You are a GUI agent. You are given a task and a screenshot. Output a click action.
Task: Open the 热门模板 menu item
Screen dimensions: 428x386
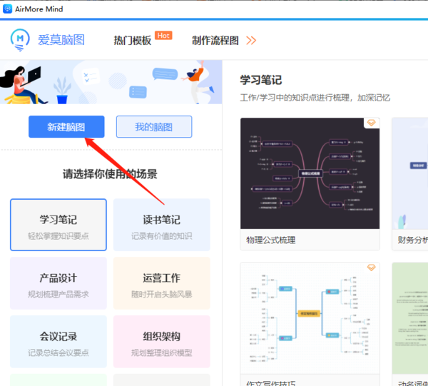click(x=133, y=41)
